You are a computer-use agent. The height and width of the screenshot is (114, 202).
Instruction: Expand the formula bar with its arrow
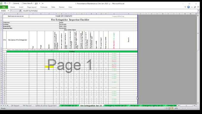click(198, 11)
